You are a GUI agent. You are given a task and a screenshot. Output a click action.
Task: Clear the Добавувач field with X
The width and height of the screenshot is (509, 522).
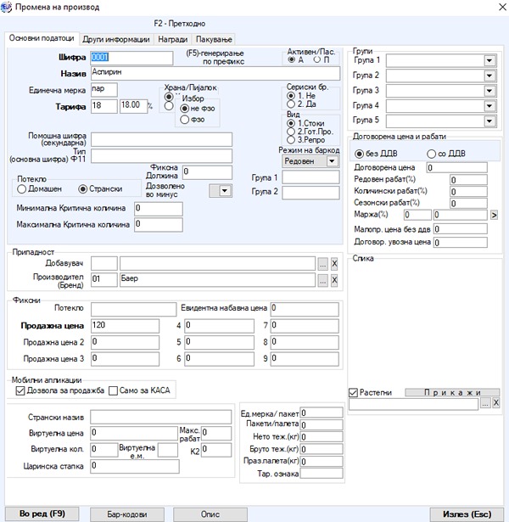[334, 264]
